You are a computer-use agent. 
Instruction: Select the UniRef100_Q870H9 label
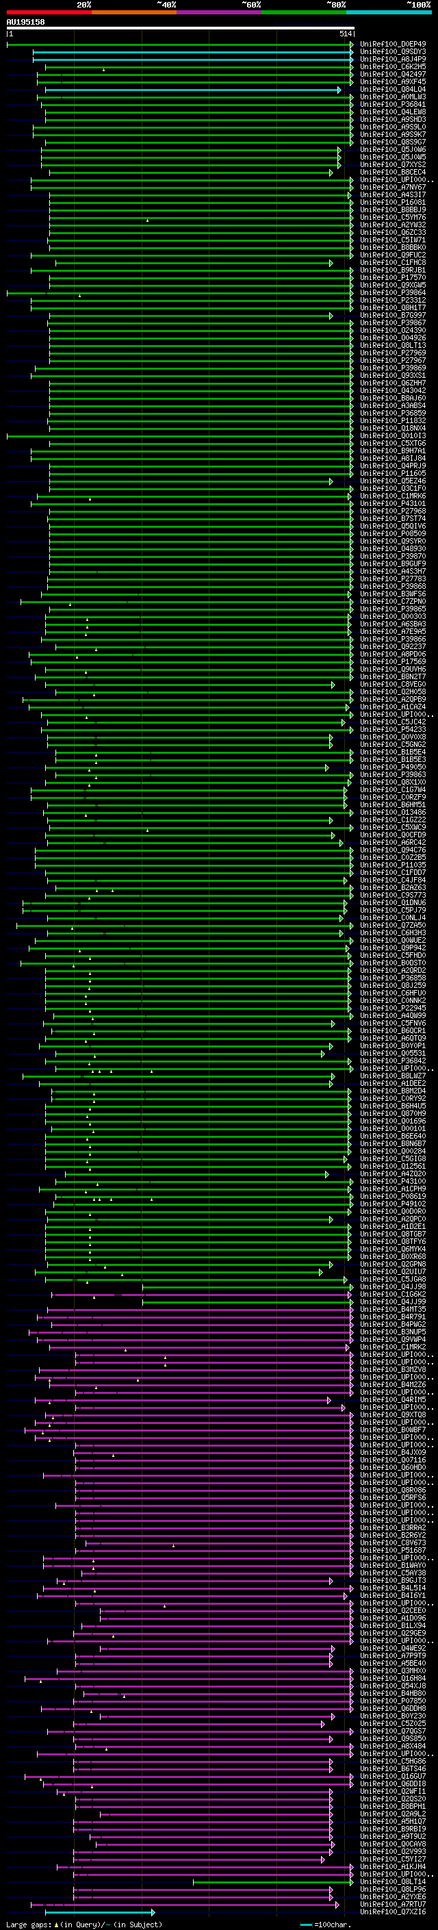coord(393,1113)
